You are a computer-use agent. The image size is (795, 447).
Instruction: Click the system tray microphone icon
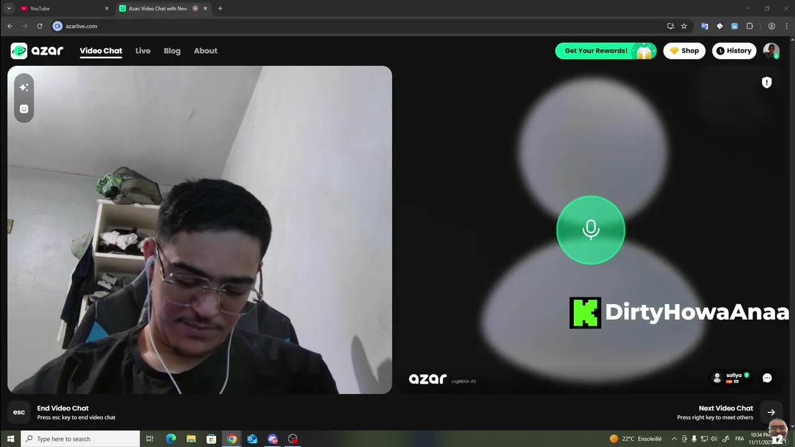[x=694, y=439]
